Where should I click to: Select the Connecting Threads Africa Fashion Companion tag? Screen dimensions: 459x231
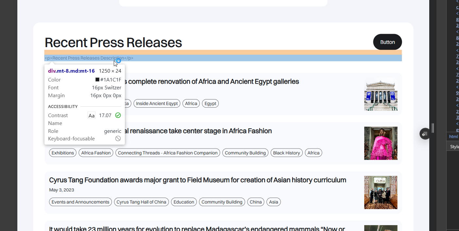coord(167,153)
